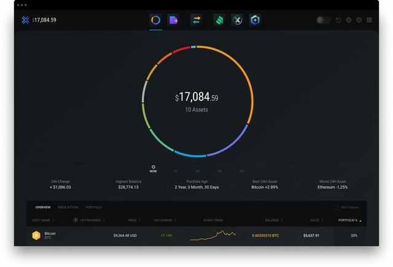
Task: Click the support lifebuoy icon
Action: point(349,20)
